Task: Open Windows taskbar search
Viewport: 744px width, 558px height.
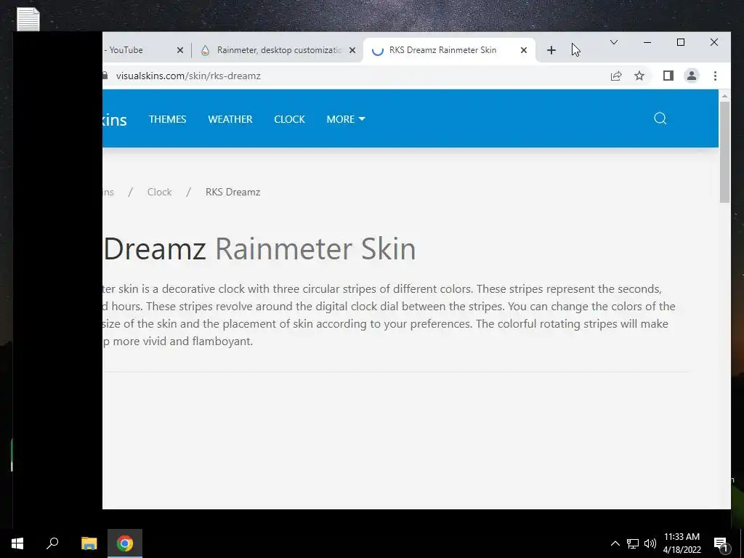Action: 52,543
